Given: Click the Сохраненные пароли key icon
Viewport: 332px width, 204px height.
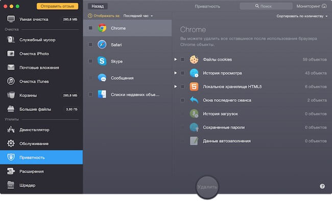Looking at the screenshot, I should point(194,127).
